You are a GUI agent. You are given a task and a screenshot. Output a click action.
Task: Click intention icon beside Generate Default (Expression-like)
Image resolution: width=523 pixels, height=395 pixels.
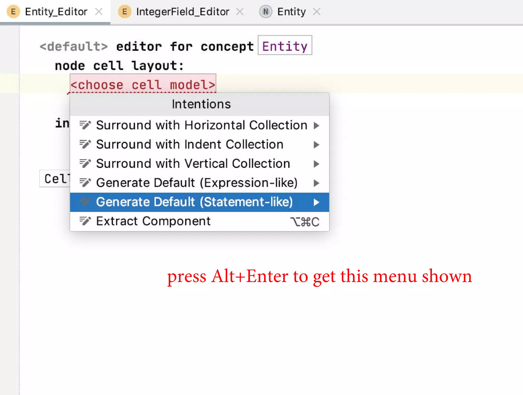pos(85,183)
